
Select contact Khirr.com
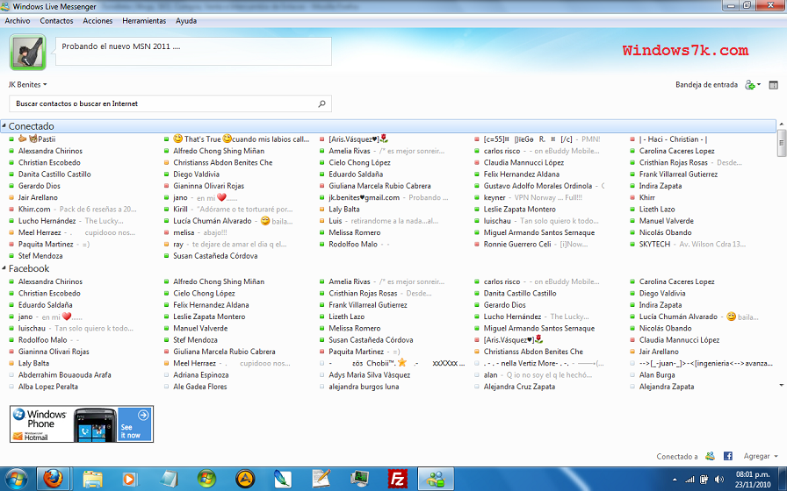tap(34, 209)
